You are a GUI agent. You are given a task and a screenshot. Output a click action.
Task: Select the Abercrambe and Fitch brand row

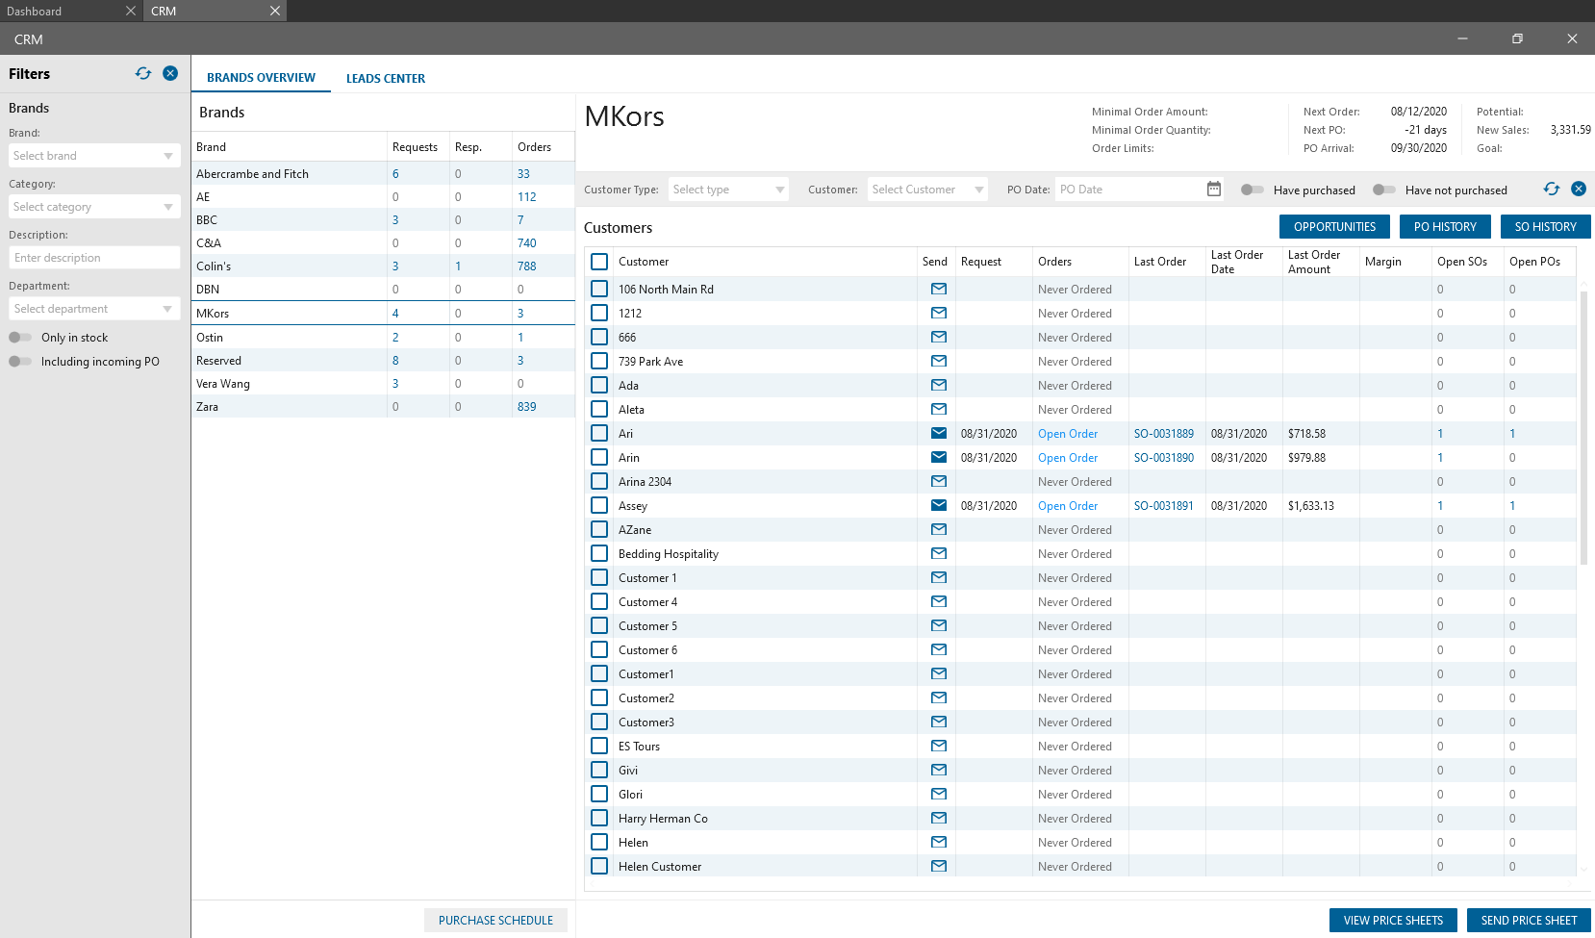[x=384, y=174]
